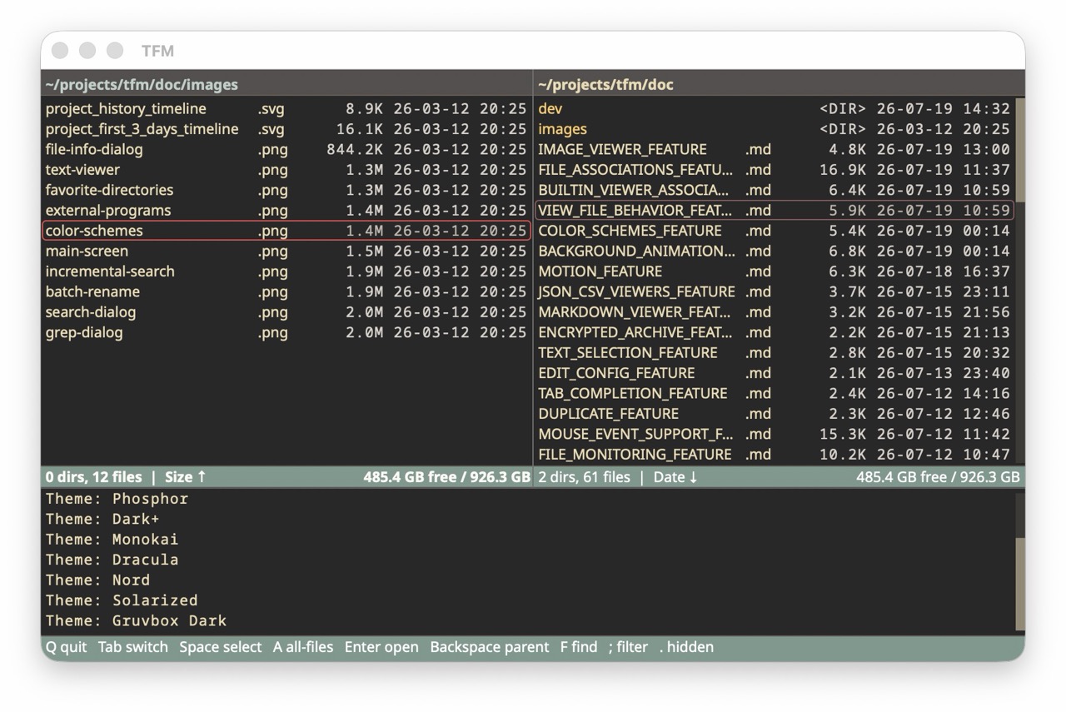Click right pane path ~/projects/tfm/doc
Screen dimensions: 1066x712
tap(605, 85)
